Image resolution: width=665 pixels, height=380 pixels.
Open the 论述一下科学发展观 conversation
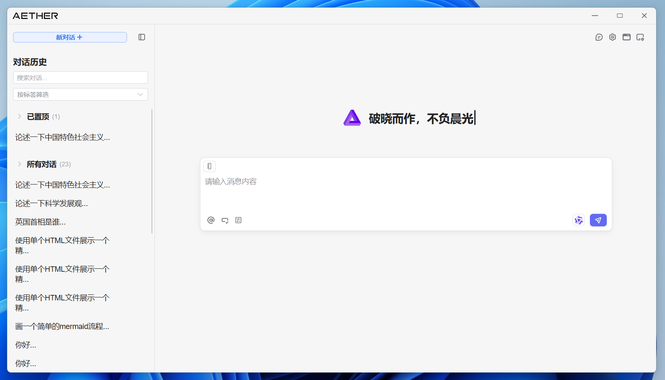51,203
